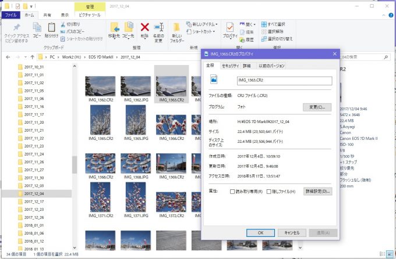Open Picture Tools (ピクチャ ツール) tab
Viewport: 396px width, 259px height.
point(90,15)
